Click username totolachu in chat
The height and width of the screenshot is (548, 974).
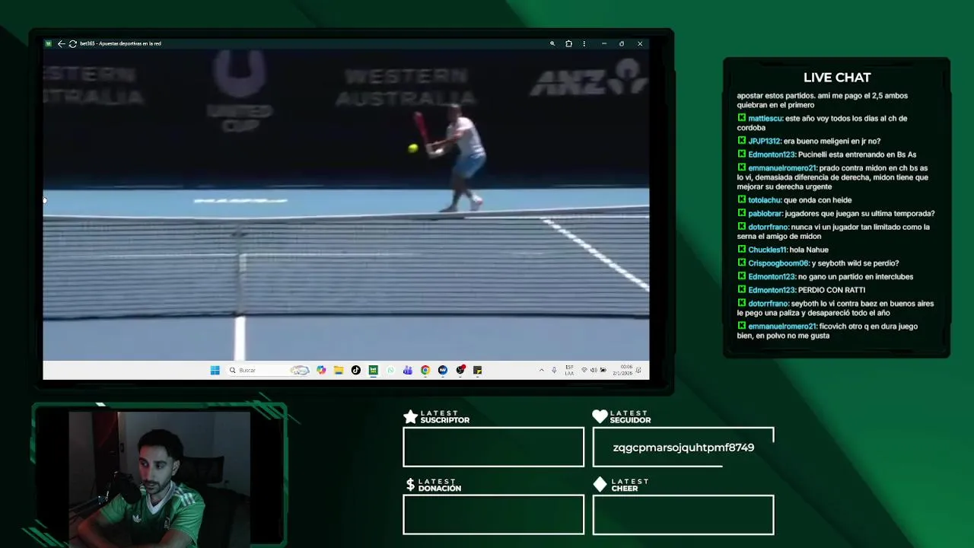click(x=764, y=200)
